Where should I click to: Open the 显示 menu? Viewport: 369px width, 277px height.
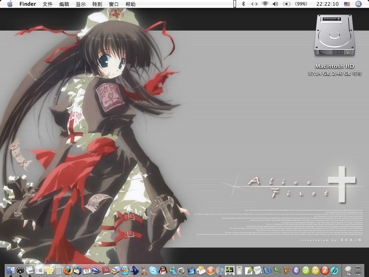point(81,4)
